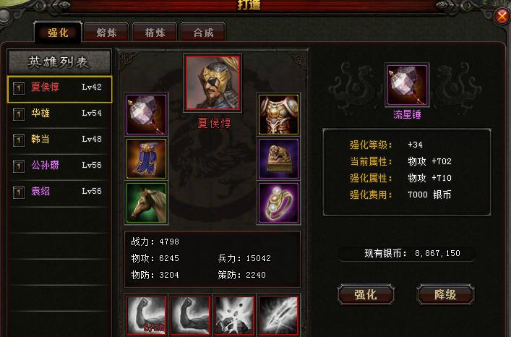Image resolution: width=511 pixels, height=337 pixels.
Task: Select the horse mount equipment slot
Action: coord(146,202)
